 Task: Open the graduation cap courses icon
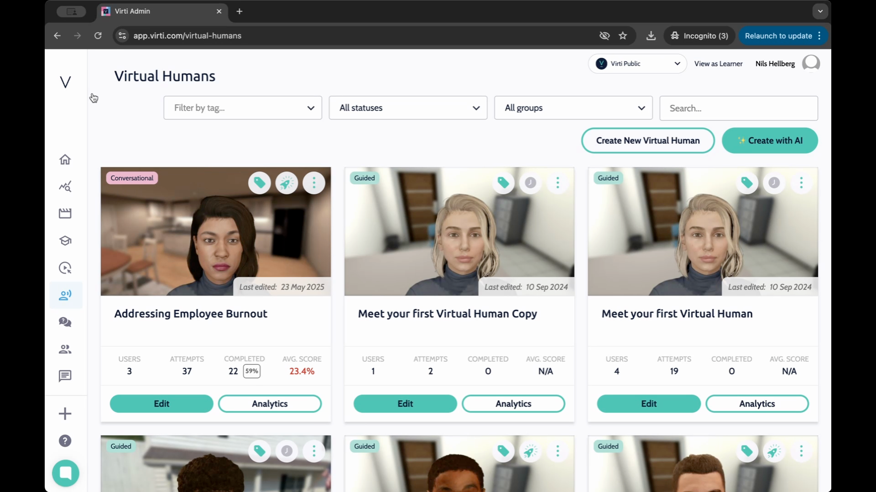coord(65,241)
